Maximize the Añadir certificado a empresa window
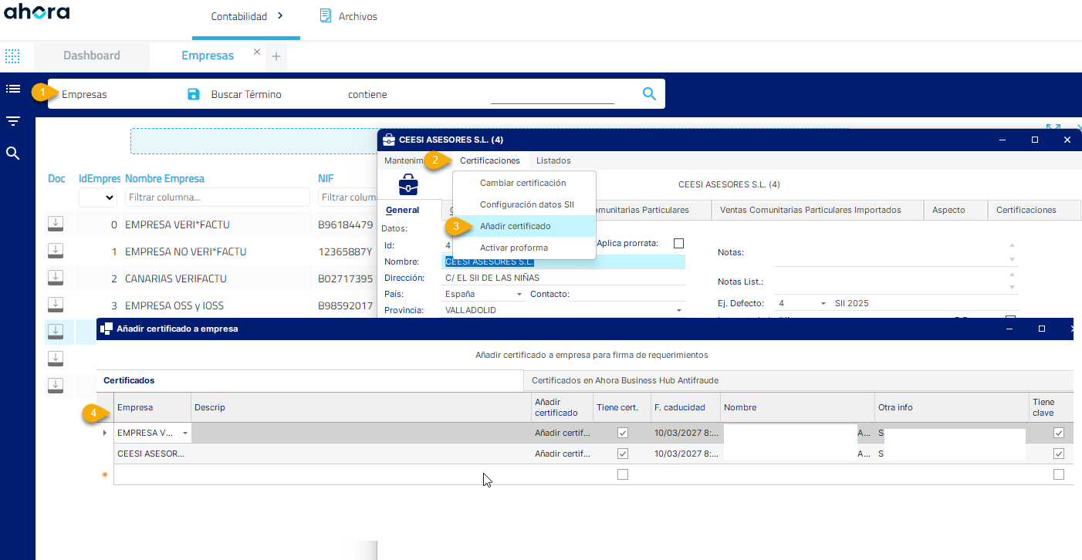The height and width of the screenshot is (560, 1082). click(1041, 329)
